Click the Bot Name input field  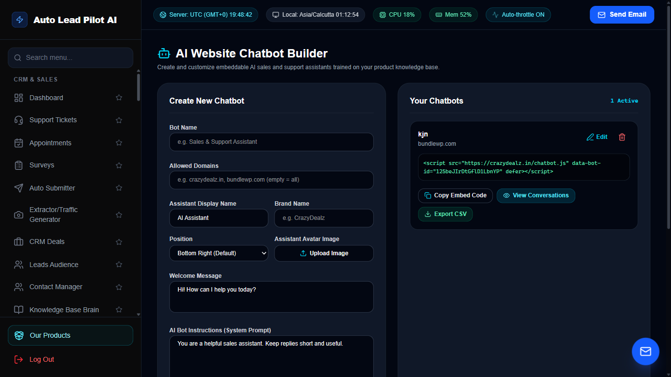tap(272, 142)
